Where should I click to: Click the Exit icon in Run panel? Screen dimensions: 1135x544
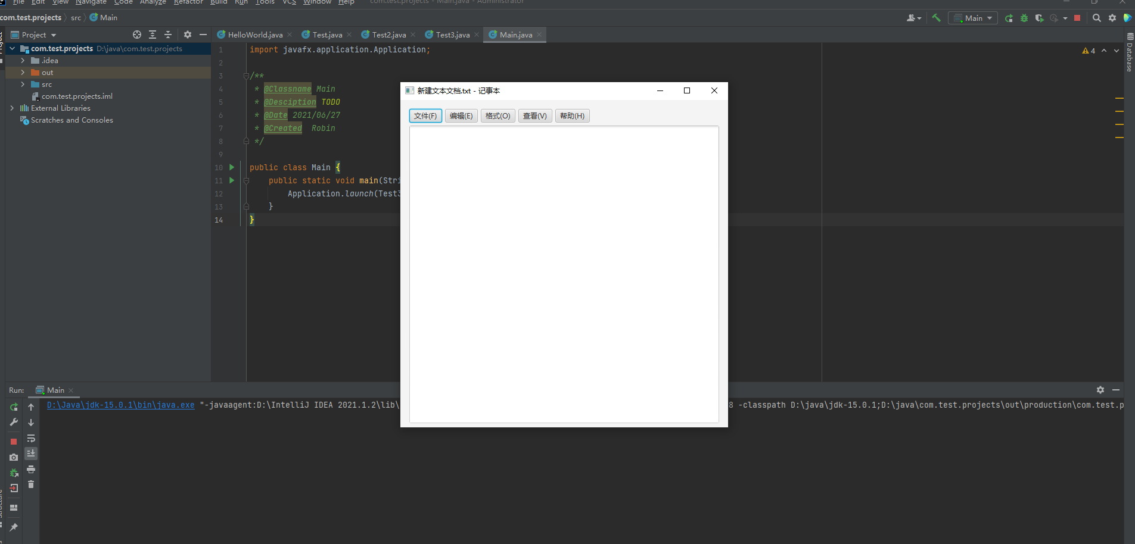14,488
